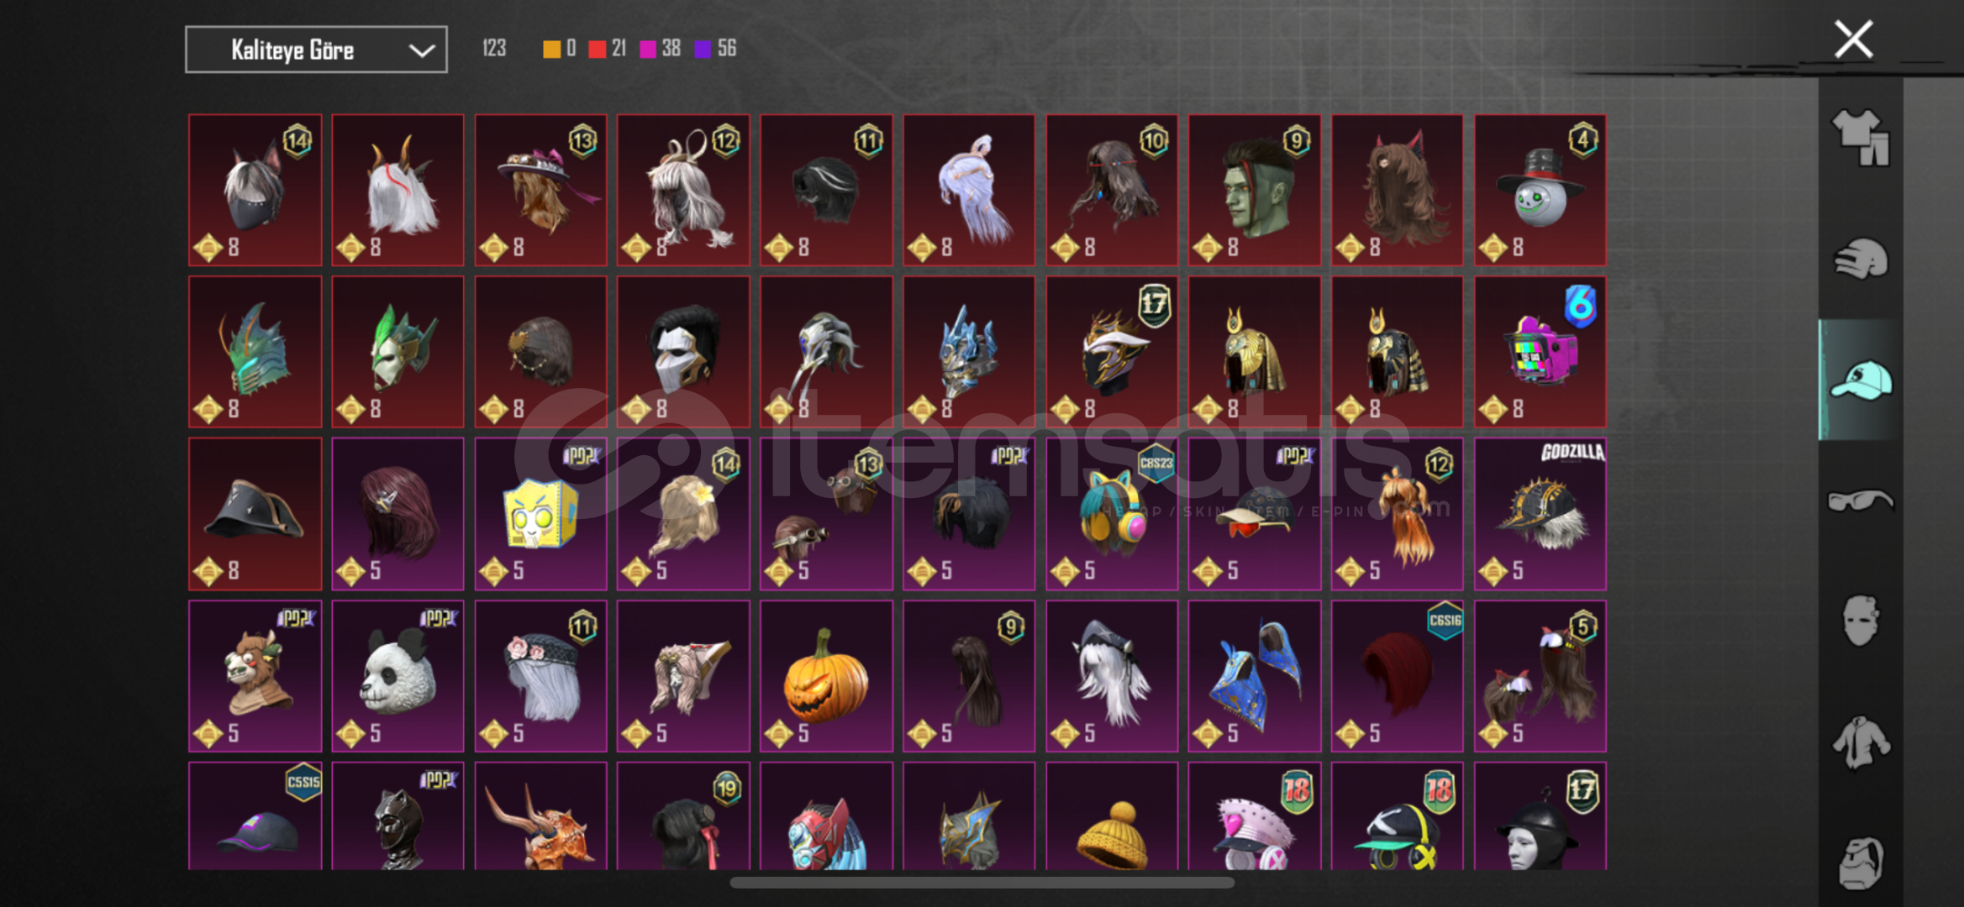Choose the Godzilla spiked cap item
Viewport: 1964px width, 907px height.
pos(1540,513)
